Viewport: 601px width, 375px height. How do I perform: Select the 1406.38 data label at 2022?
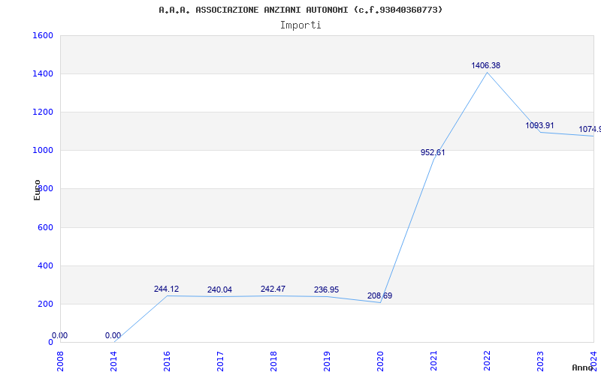[485, 65]
